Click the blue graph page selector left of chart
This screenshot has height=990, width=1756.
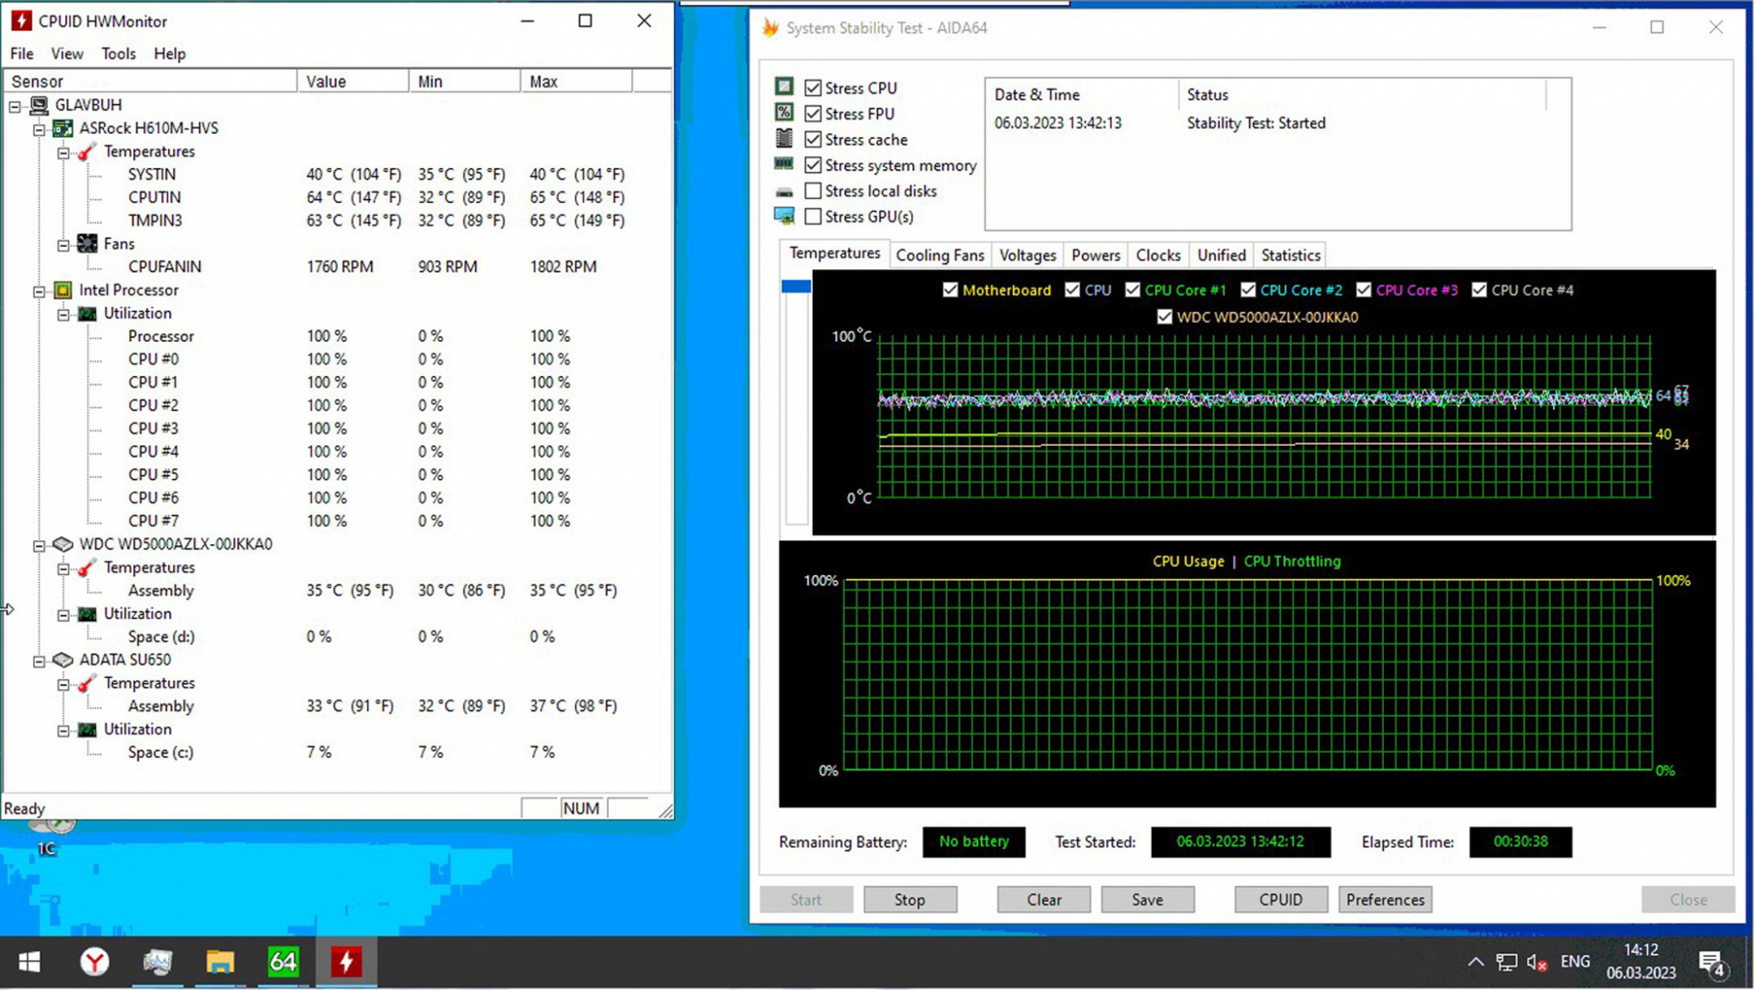(x=796, y=286)
